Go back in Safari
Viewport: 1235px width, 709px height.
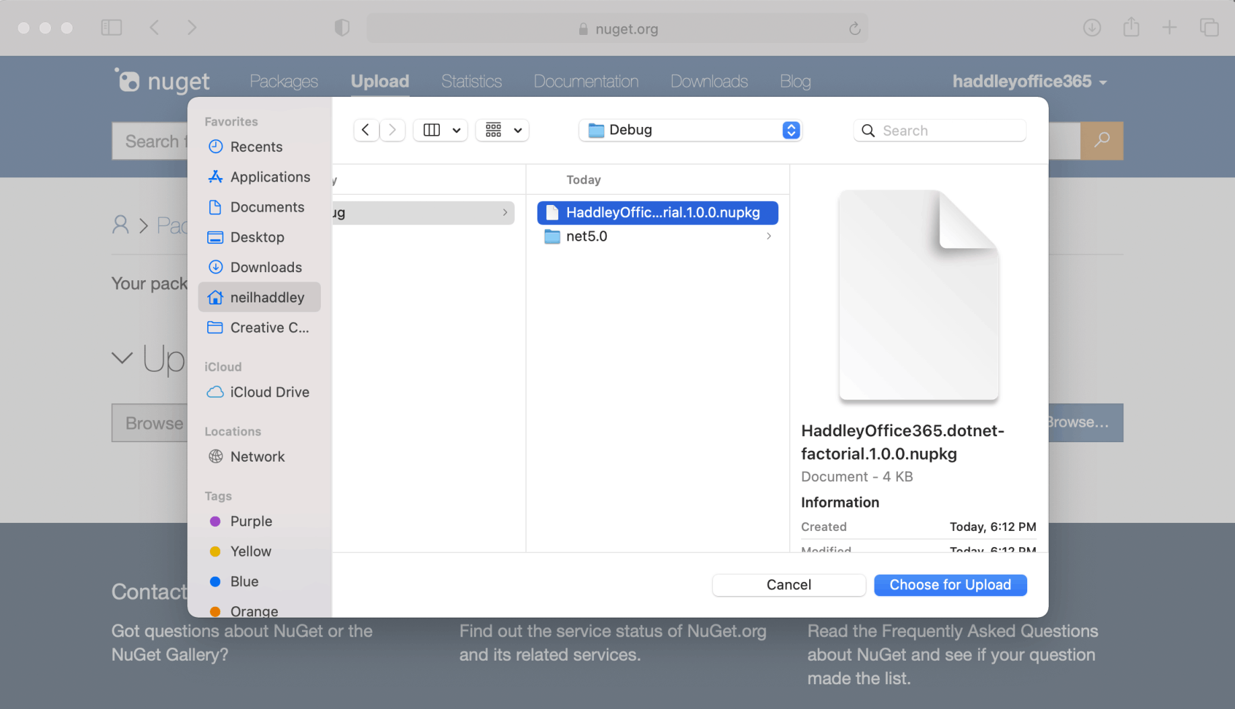point(155,28)
